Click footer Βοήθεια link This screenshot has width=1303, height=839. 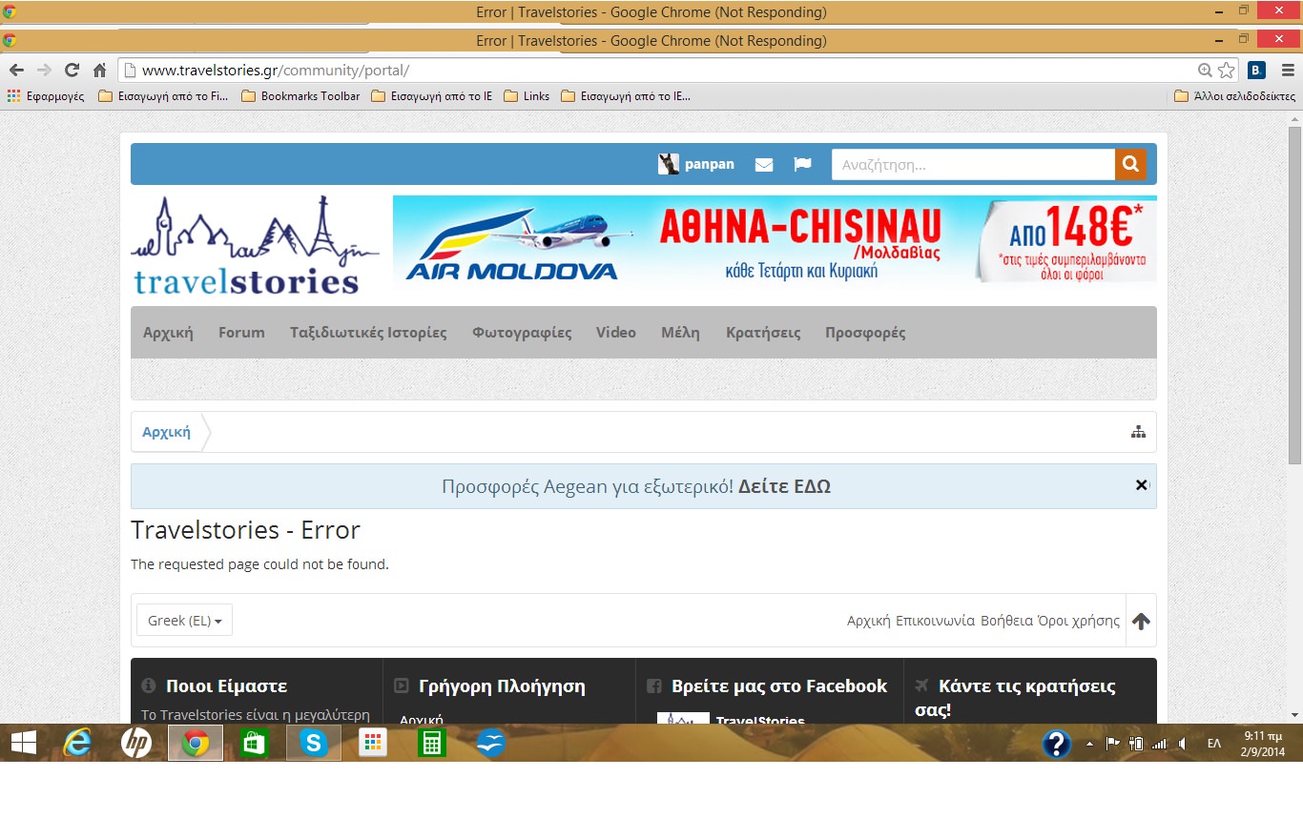click(x=1006, y=621)
